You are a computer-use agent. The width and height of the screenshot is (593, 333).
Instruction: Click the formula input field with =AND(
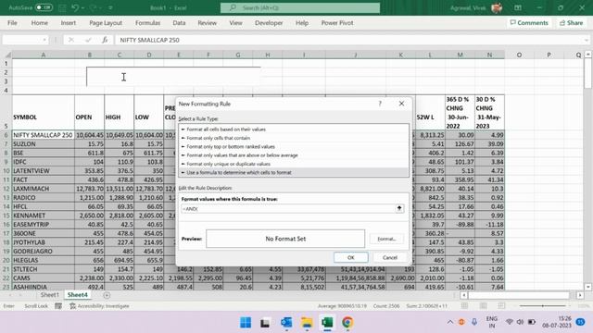pos(288,209)
